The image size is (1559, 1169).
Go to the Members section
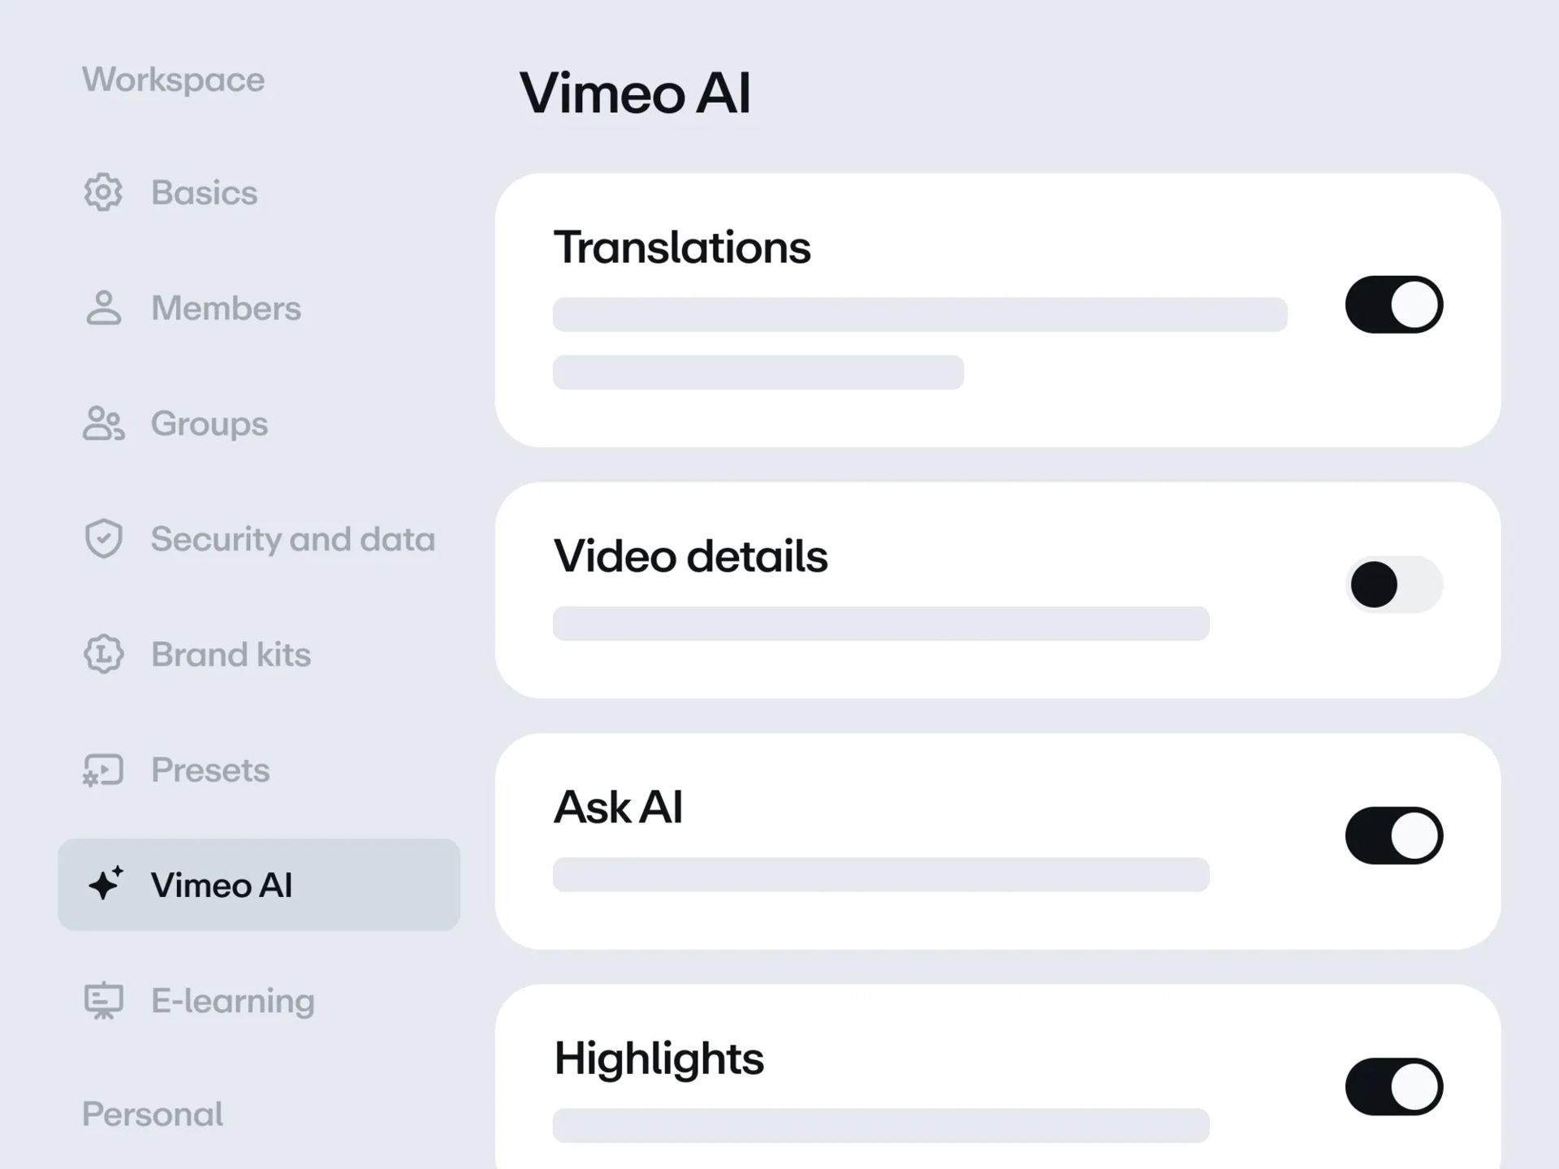[x=226, y=308]
